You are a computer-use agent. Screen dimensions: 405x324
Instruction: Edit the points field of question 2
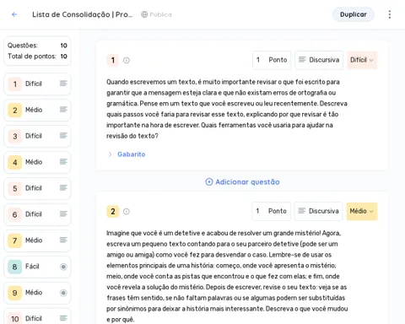(x=272, y=211)
